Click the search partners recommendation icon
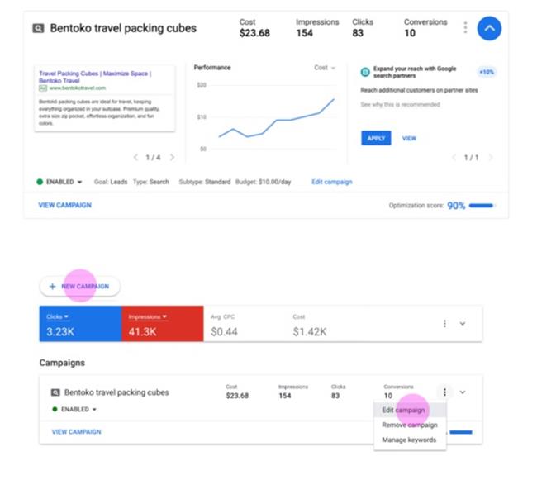This screenshot has height=480, width=537. [365, 72]
